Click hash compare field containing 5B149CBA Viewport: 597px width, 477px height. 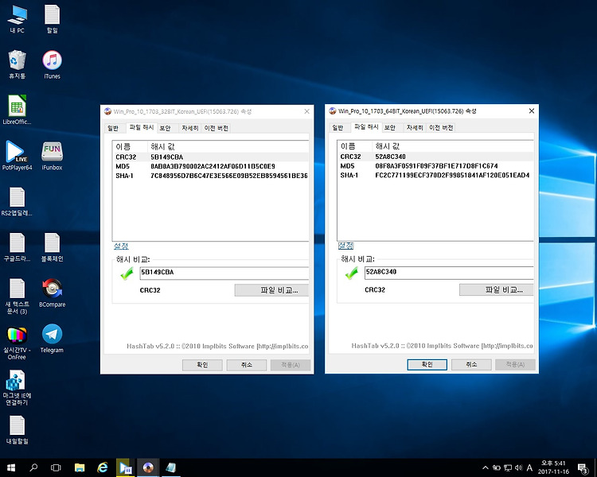pos(224,273)
